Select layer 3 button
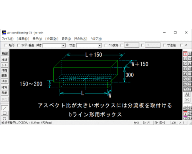This screenshot has width=192, height=154. point(185,69)
